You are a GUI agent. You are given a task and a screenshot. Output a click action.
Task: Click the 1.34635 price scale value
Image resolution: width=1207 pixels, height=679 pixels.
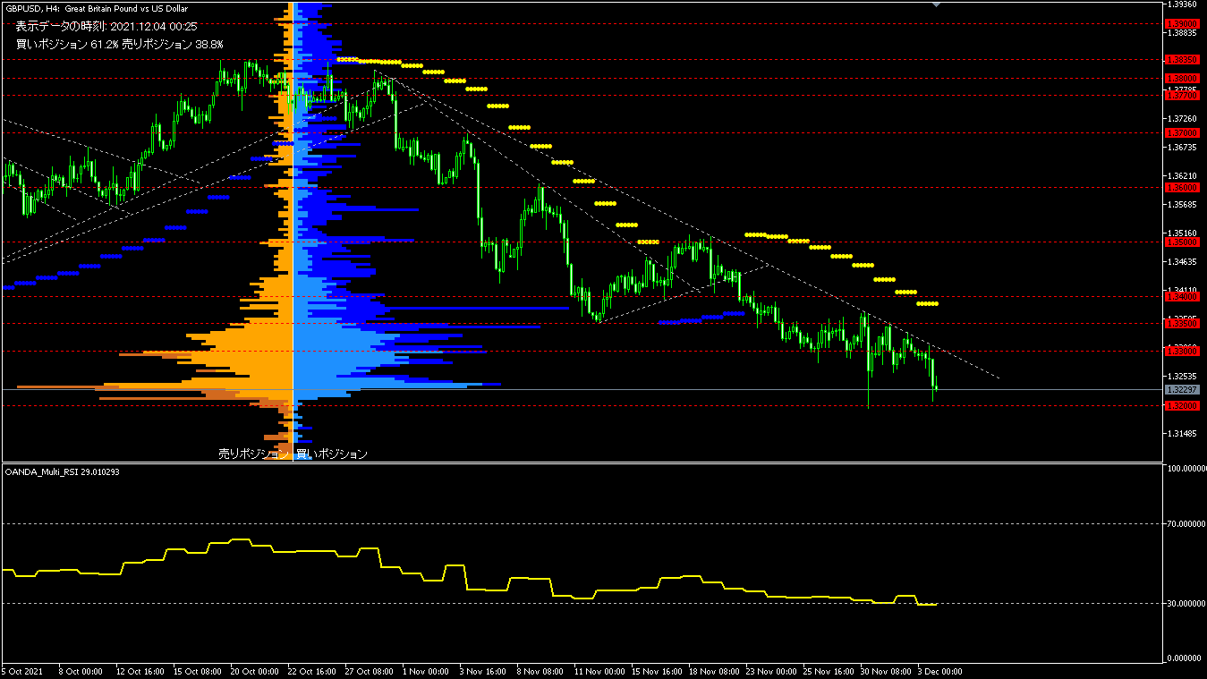(x=1183, y=262)
